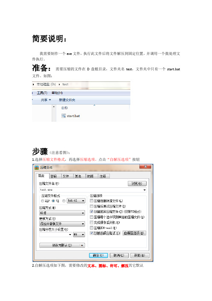Check 完成操作后关机
The image size is (212, 301).
pyautogui.click(x=91, y=222)
